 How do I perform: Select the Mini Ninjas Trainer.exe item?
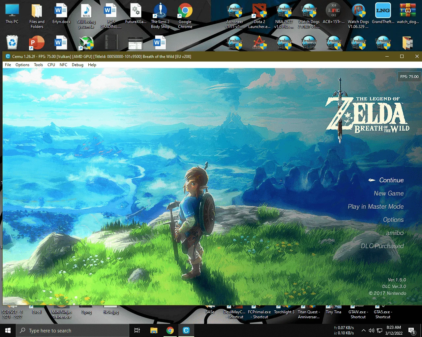coord(62,313)
